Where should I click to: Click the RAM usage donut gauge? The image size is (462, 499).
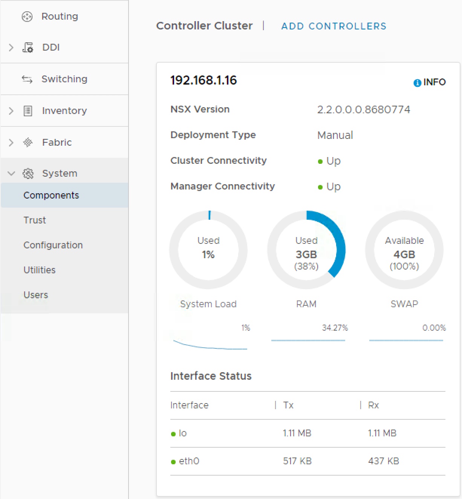point(306,249)
